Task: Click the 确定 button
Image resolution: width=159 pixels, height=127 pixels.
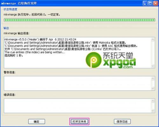Action: 37,122
